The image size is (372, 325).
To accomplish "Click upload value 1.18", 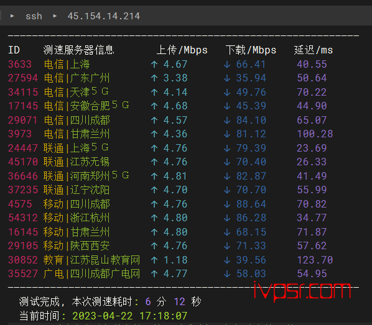I will pos(175,260).
